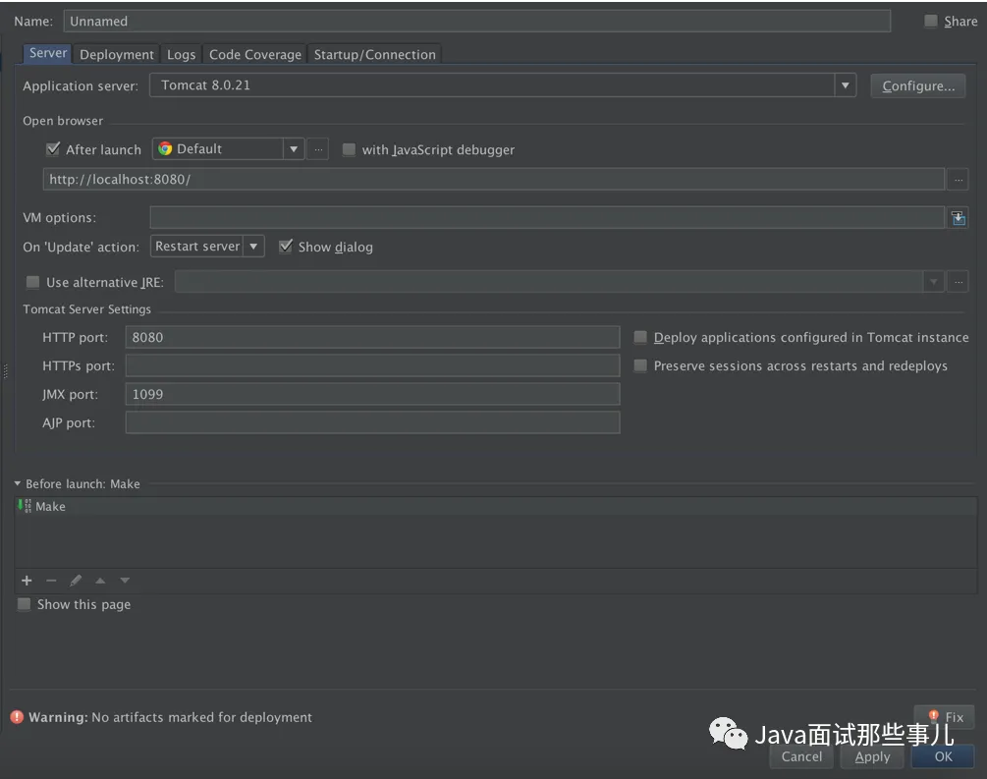
Task: Open Restart server update action dropdown
Action: [x=253, y=247]
